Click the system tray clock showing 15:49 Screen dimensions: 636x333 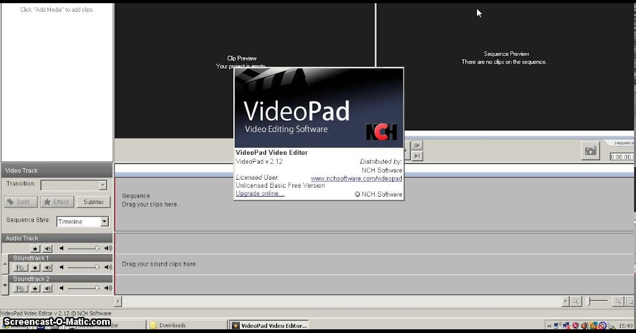625,326
